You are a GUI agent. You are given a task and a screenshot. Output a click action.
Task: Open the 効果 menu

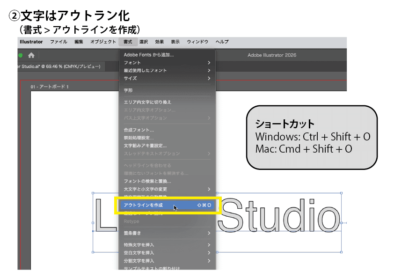159,42
